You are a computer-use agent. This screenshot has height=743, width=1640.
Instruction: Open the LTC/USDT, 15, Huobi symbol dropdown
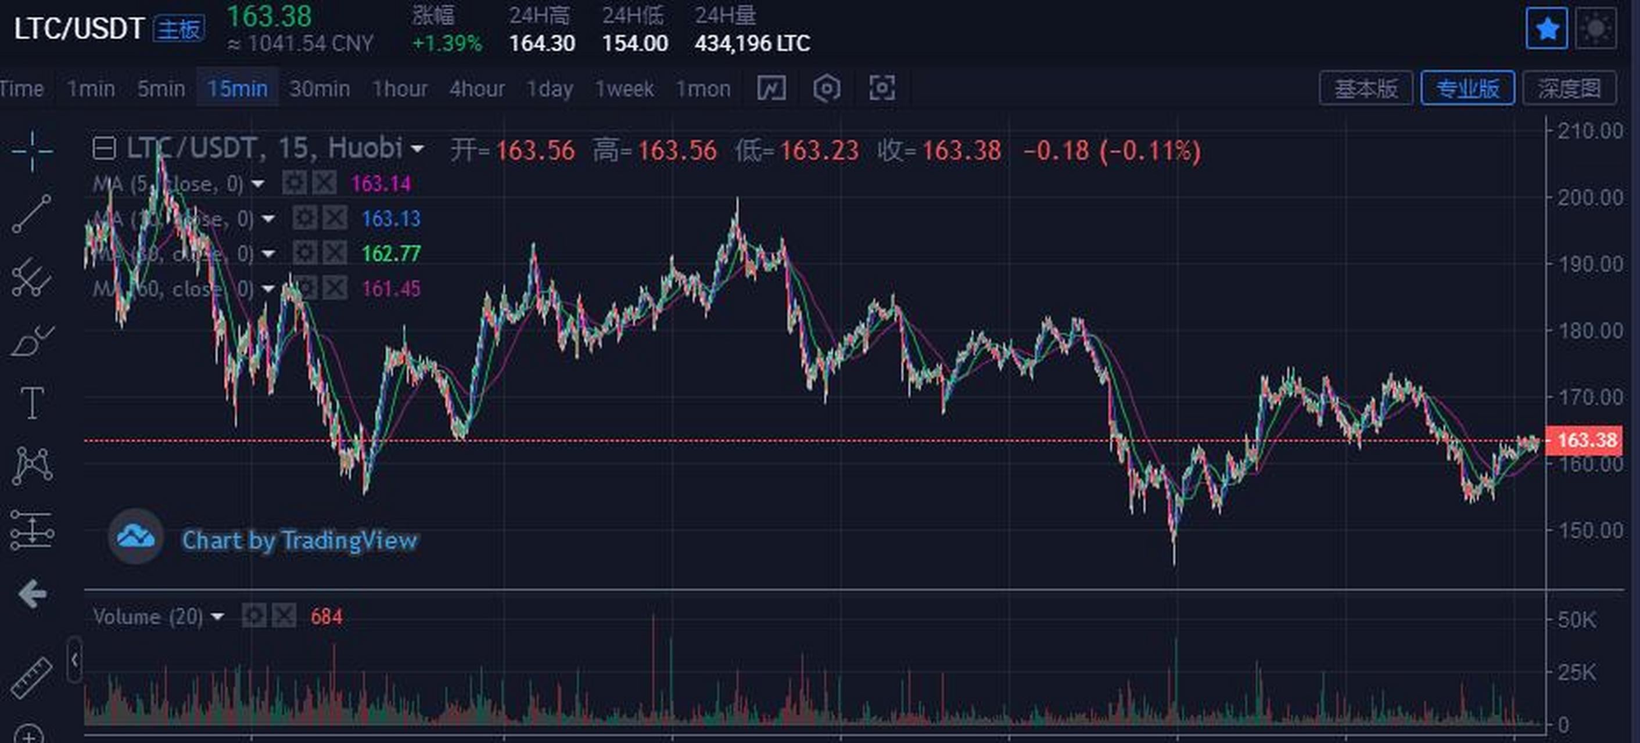click(418, 149)
